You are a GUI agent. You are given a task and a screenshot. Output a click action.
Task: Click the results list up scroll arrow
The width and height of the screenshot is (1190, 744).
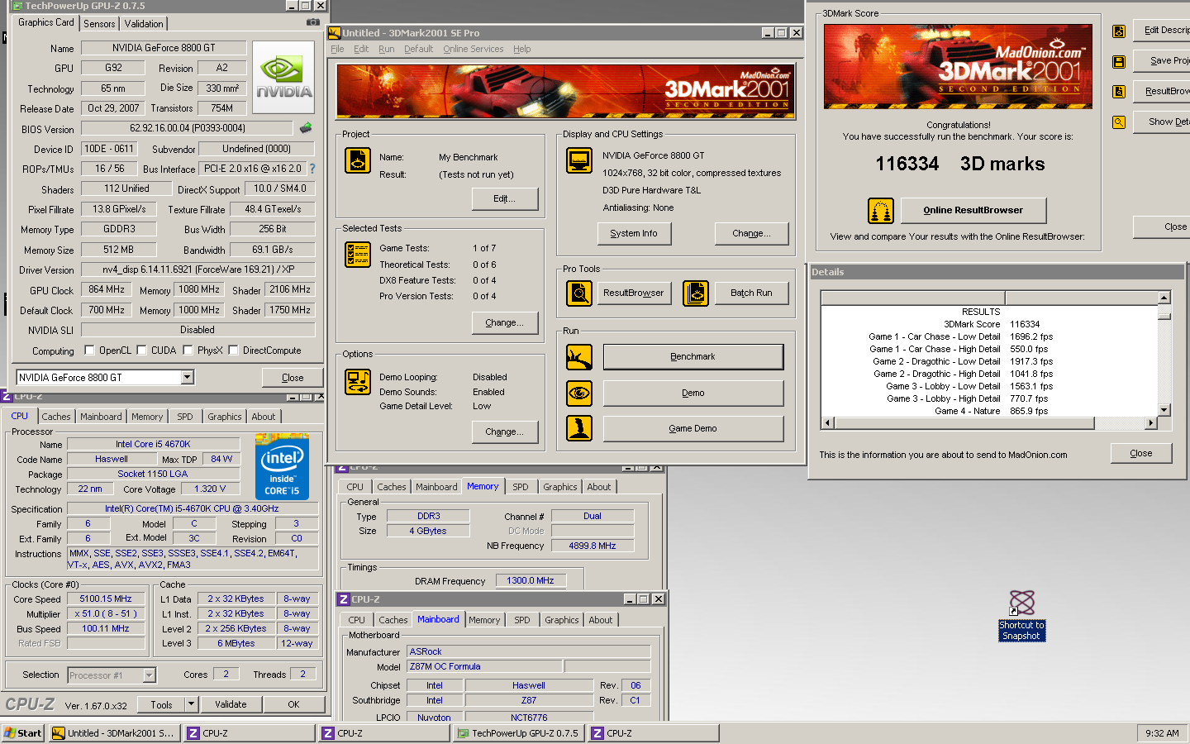(1164, 298)
